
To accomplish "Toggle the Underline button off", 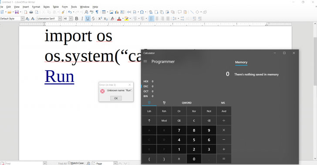I will click(88, 19).
